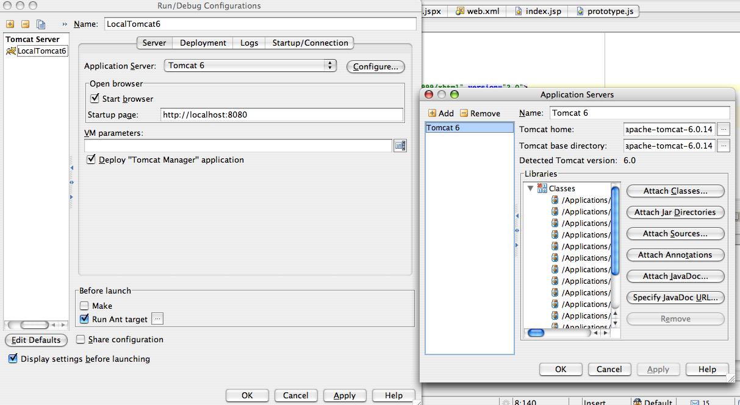Screen dimensions: 740x405
Task: Enable the Make checkbox before launch
Action: tap(84, 305)
